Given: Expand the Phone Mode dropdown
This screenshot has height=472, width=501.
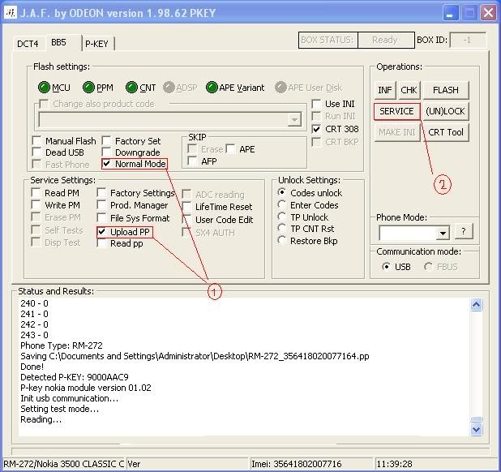Looking at the screenshot, I should pyautogui.click(x=443, y=233).
